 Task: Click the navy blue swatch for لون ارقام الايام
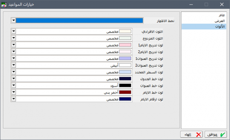pyautogui.click(x=125, y=99)
